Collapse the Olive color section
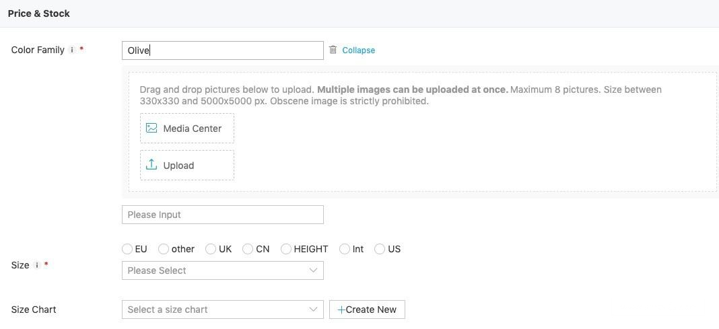 tap(358, 50)
